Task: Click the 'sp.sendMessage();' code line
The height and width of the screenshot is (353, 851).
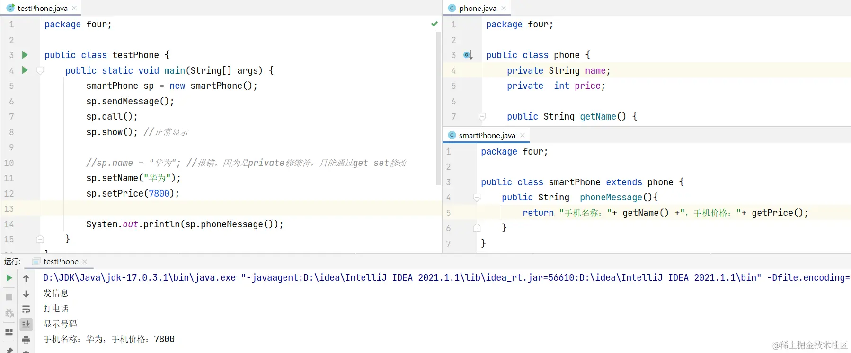Action: 130,101
